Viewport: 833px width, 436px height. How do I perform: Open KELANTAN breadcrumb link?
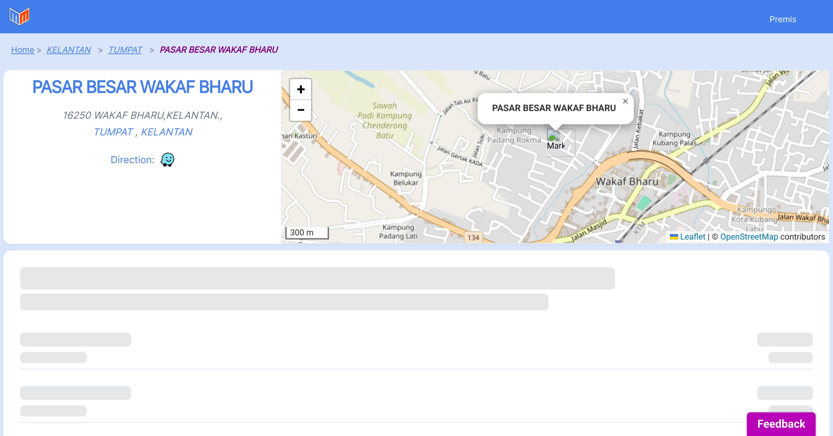click(x=69, y=50)
